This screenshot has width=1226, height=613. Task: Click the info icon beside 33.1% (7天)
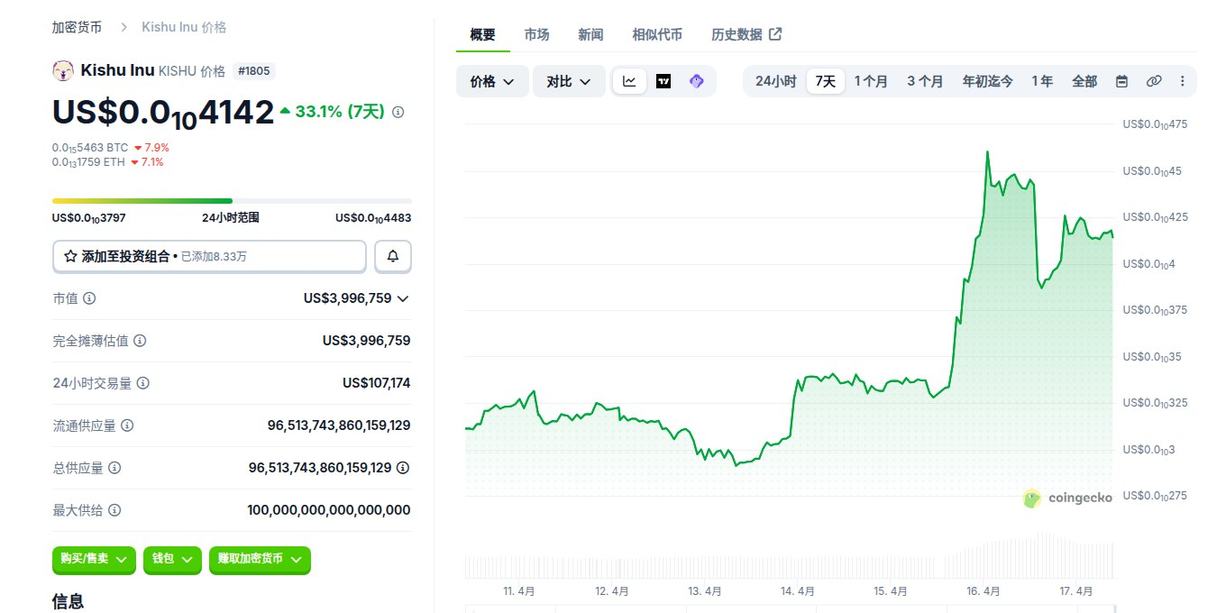point(398,112)
